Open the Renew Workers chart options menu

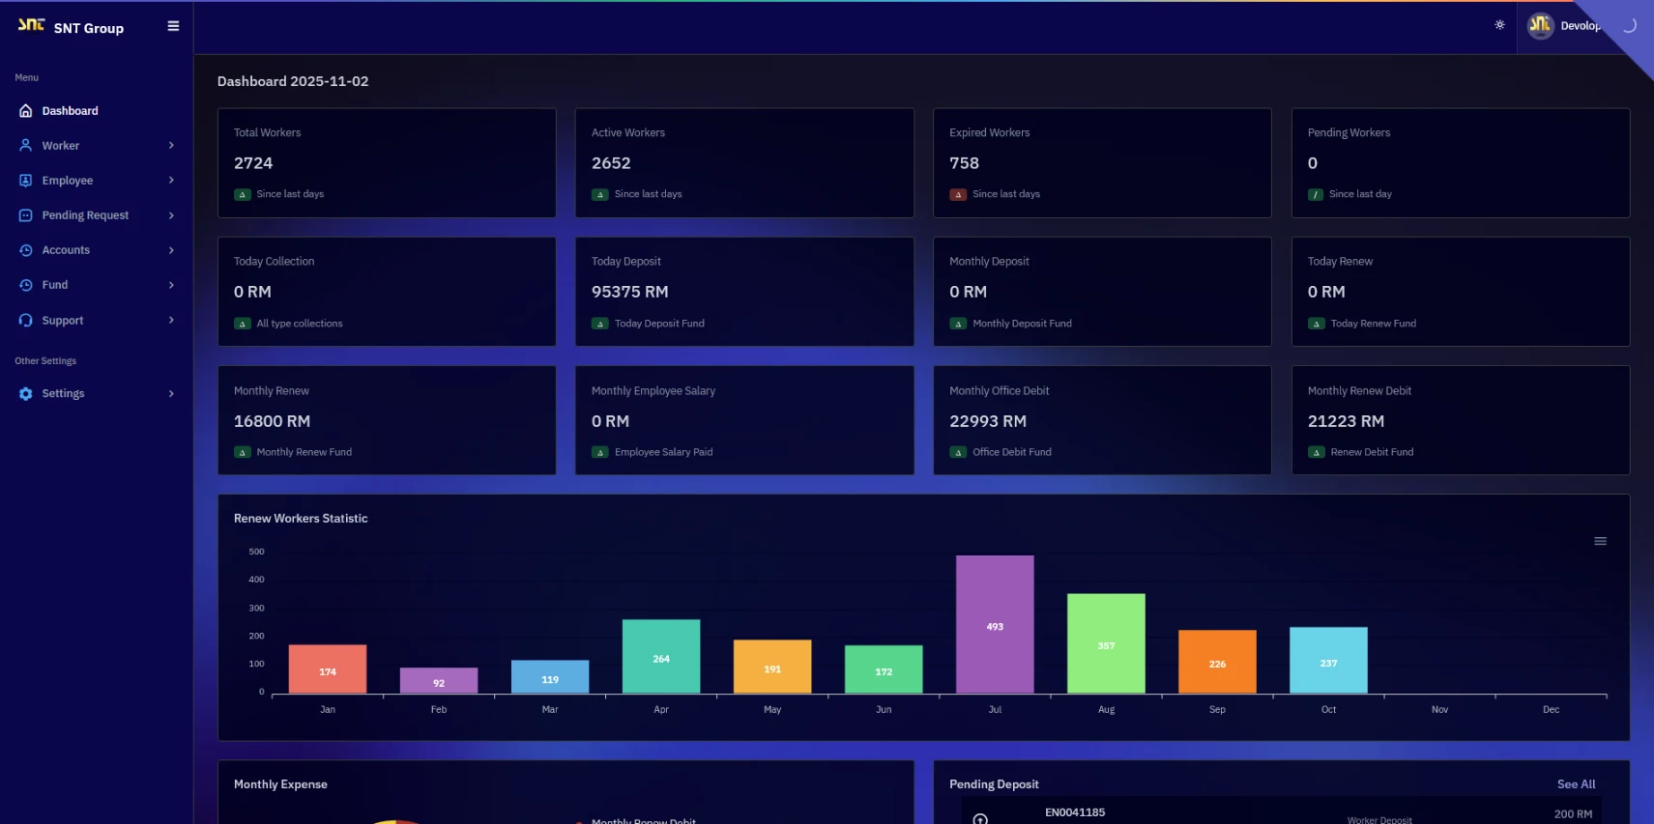click(1600, 541)
